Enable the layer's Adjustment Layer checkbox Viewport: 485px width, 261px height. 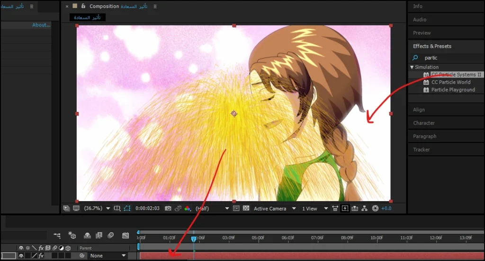click(x=61, y=255)
